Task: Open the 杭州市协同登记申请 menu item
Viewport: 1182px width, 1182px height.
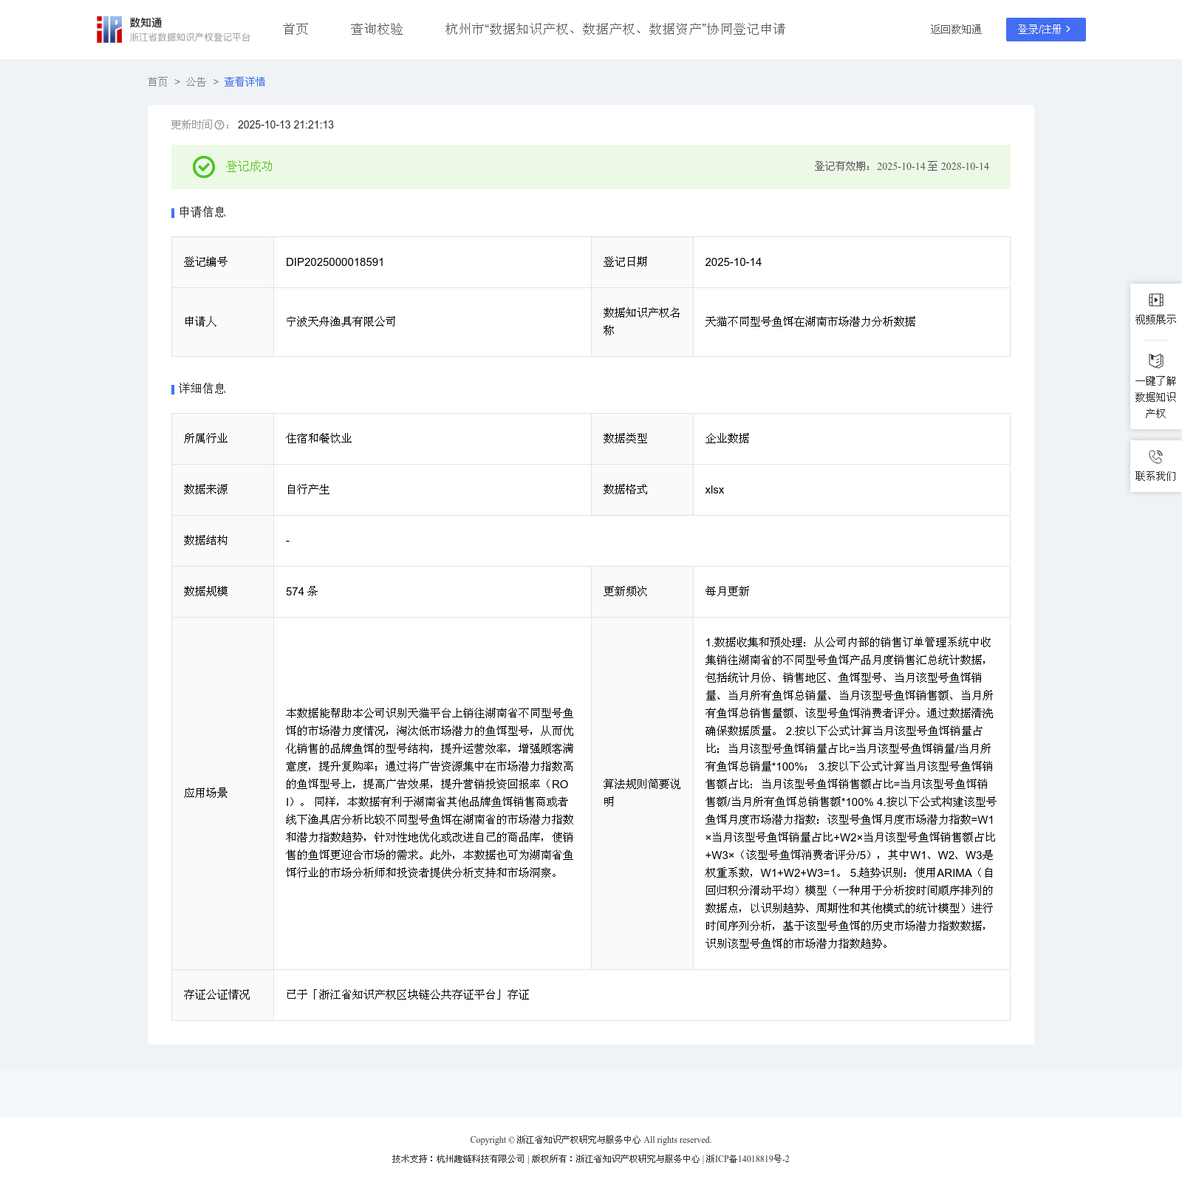Action: (615, 30)
